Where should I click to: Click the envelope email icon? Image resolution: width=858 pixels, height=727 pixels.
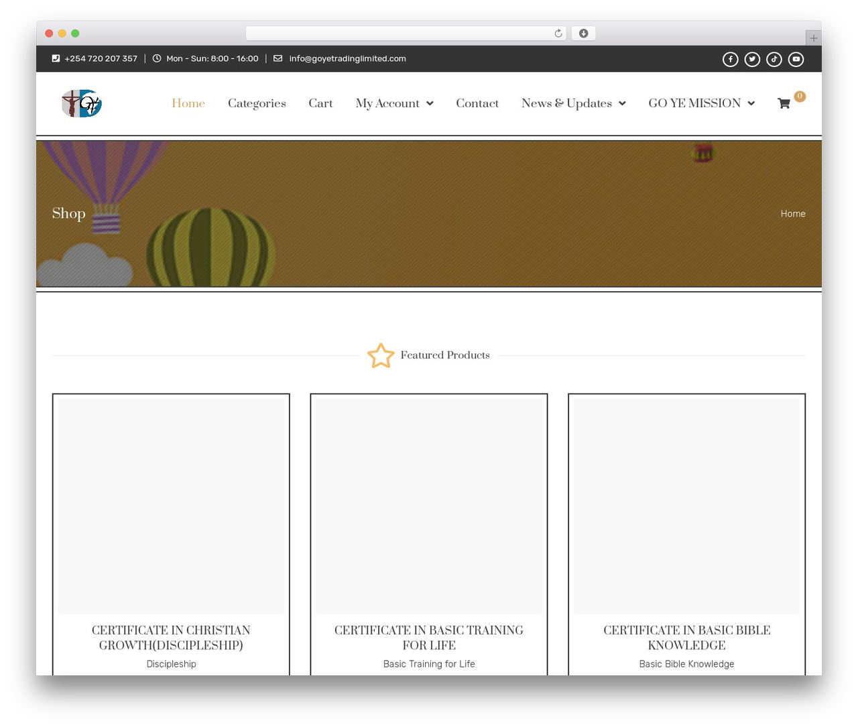point(278,58)
